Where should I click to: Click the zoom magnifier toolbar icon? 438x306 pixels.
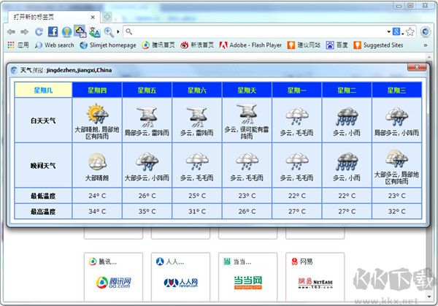(109, 31)
